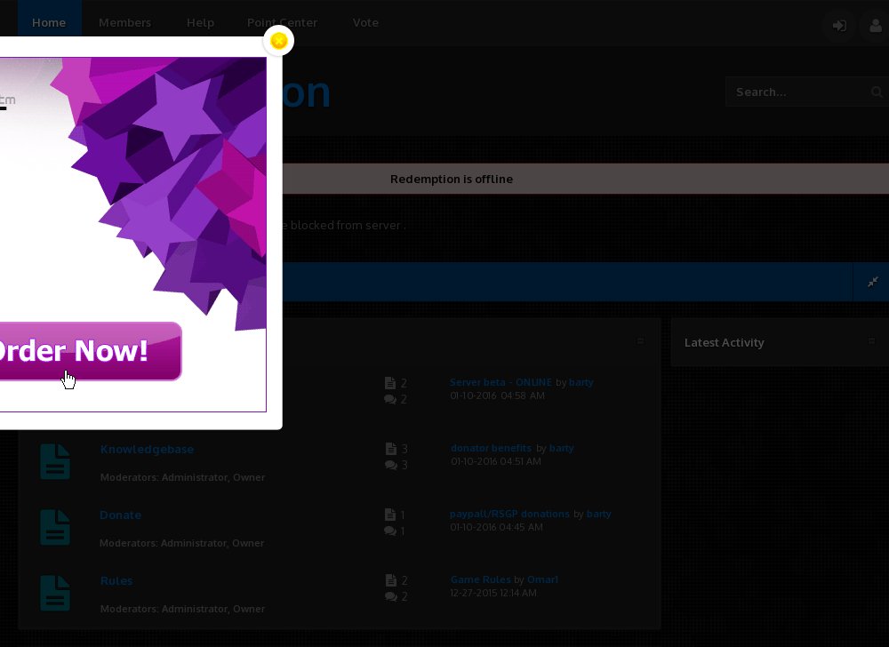
Task: Select the Vote navigation item
Action: (365, 23)
